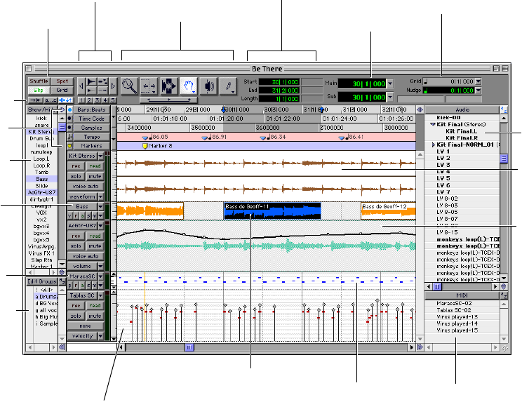This screenshot has width=522, height=402.
Task: Toggle Link Edit and Timeline Selection
Action: coord(66,100)
